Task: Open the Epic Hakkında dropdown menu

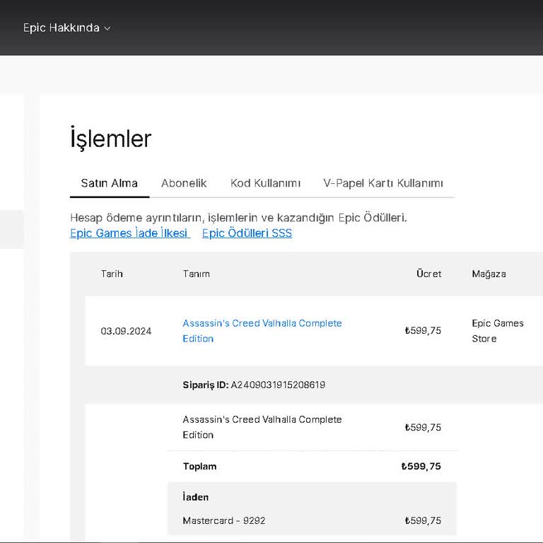Action: pyautogui.click(x=66, y=28)
